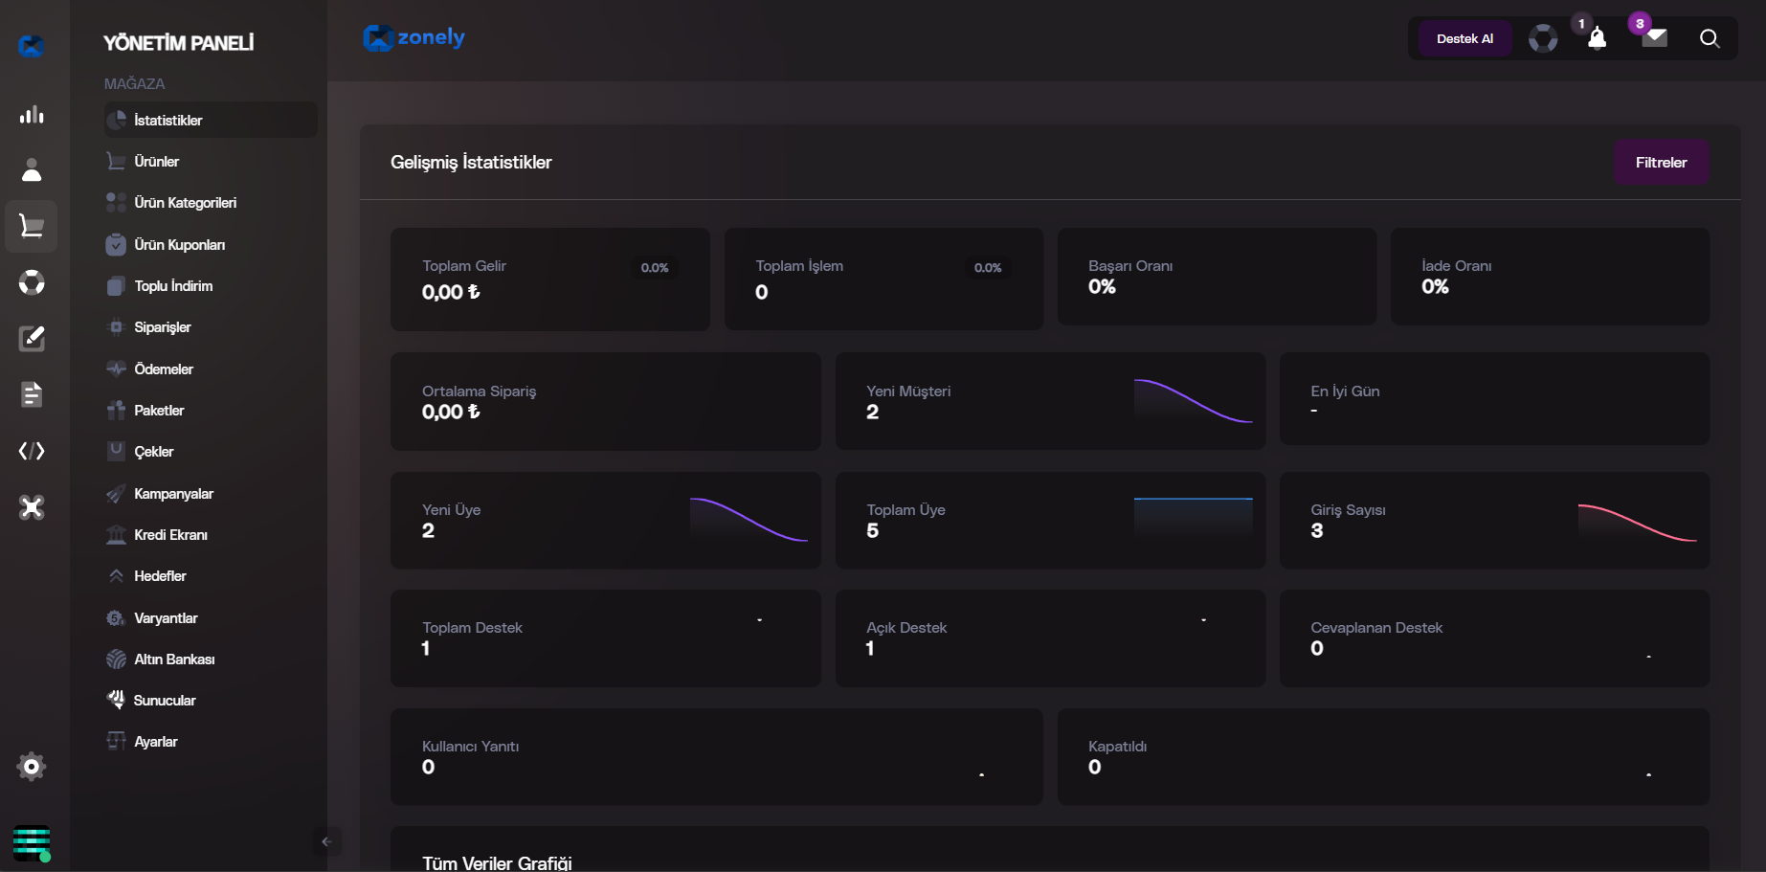
Task: Select the code brackets sidebar icon
Action: click(x=32, y=451)
